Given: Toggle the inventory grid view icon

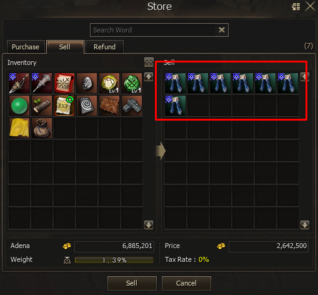Looking at the screenshot, I should pos(149,62).
